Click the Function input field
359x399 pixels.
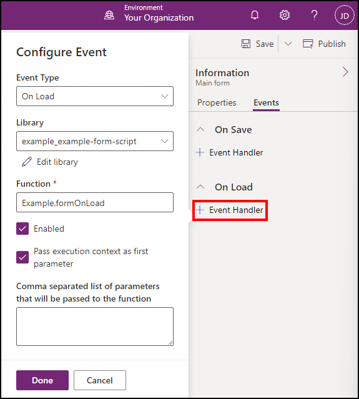[95, 202]
